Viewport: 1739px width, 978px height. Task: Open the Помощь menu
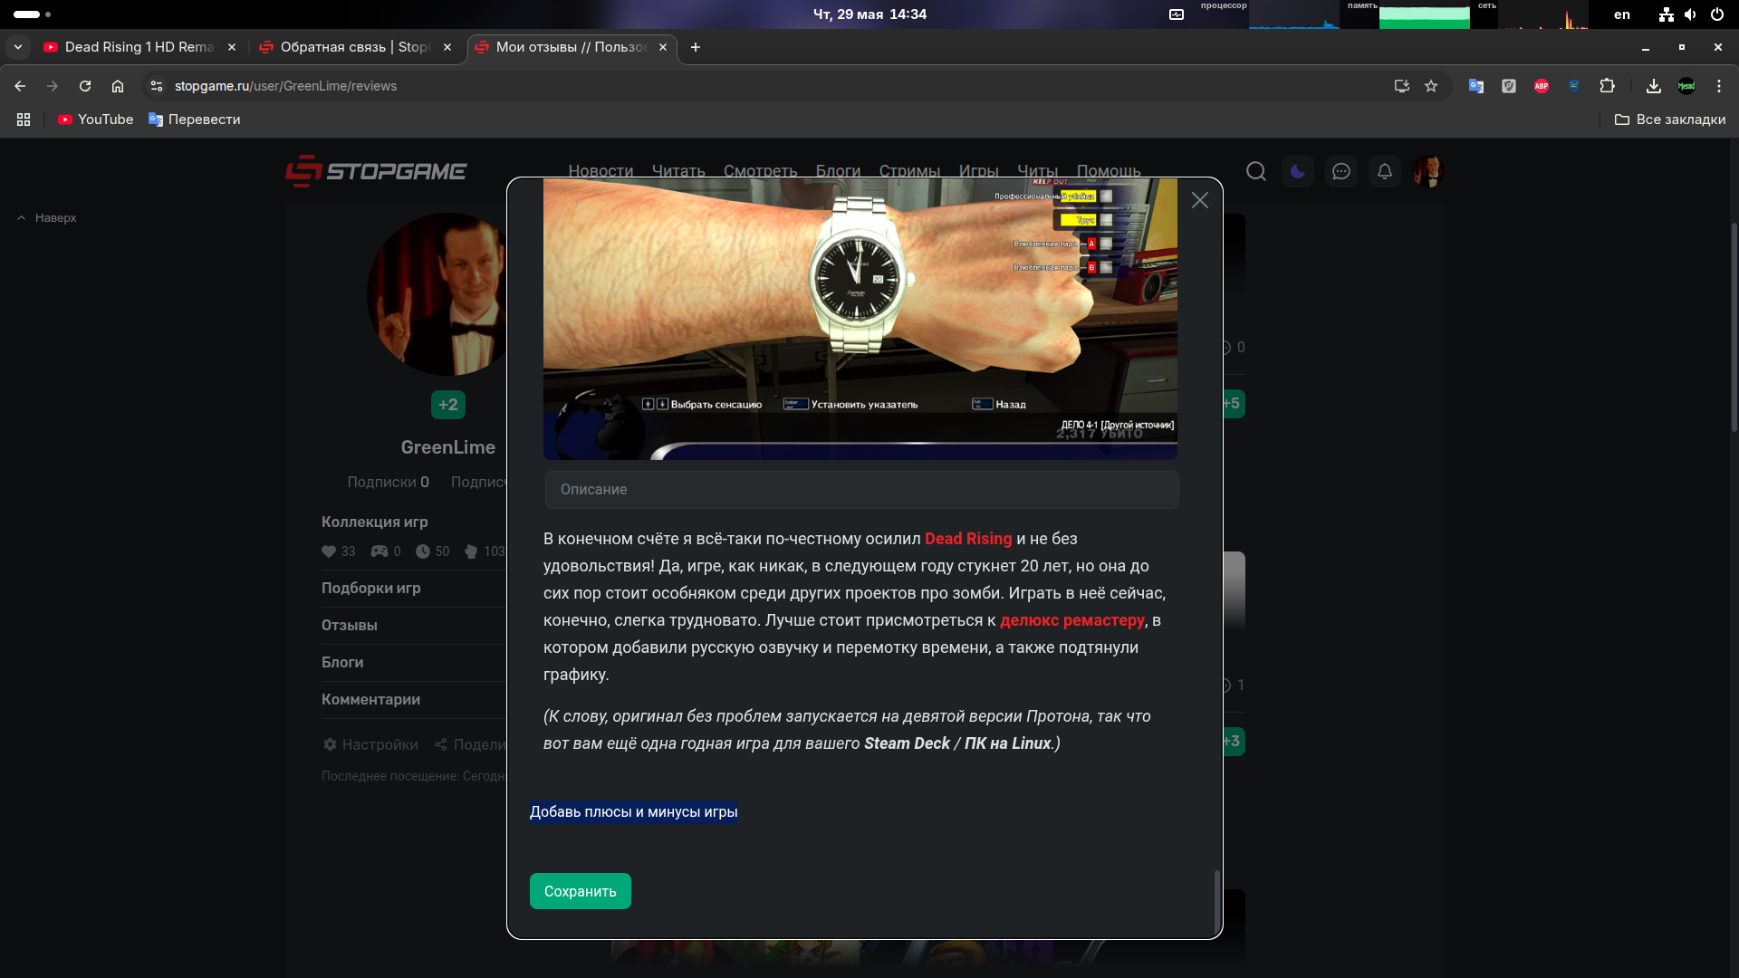pos(1109,171)
